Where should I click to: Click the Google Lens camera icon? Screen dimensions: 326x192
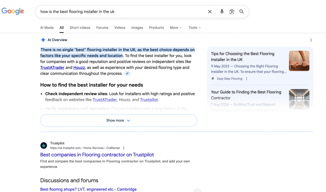tap(232, 11)
